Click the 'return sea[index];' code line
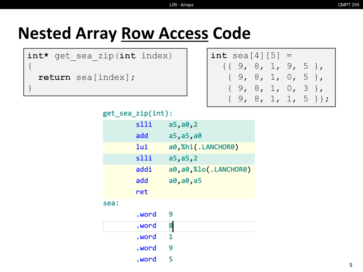363x272 pixels. pyautogui.click(x=86, y=77)
